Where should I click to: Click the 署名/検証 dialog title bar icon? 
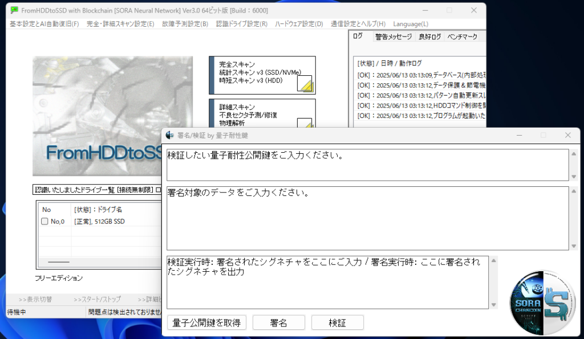tap(170, 135)
